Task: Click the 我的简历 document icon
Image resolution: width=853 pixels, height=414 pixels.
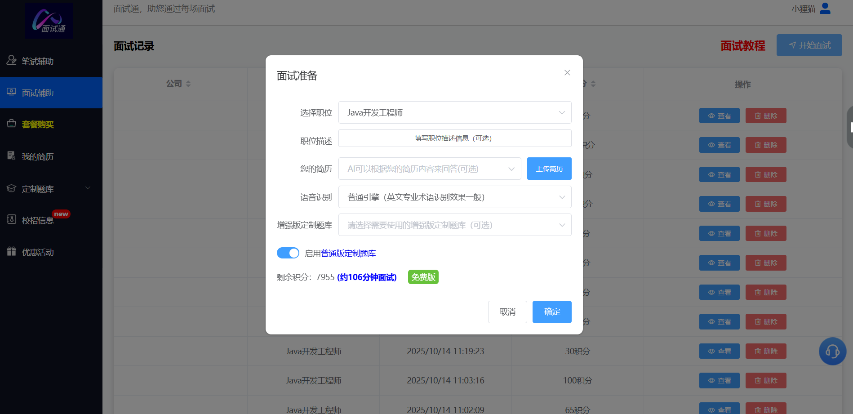Action: coord(11,156)
